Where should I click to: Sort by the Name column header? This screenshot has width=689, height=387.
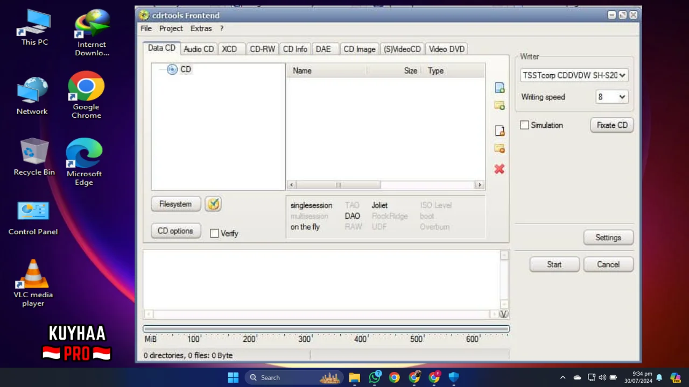327,70
